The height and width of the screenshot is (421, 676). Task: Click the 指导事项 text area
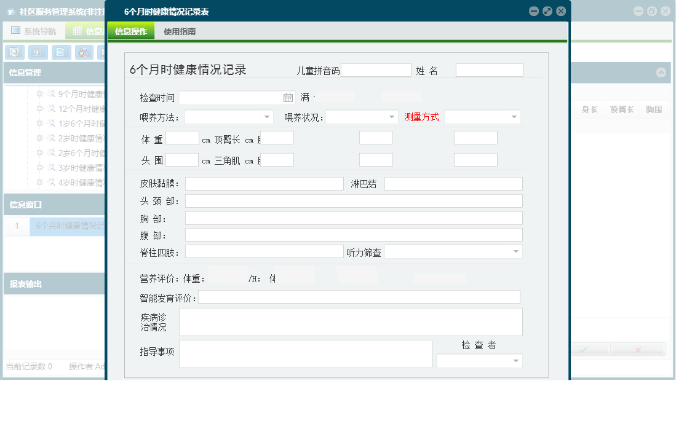(x=306, y=354)
